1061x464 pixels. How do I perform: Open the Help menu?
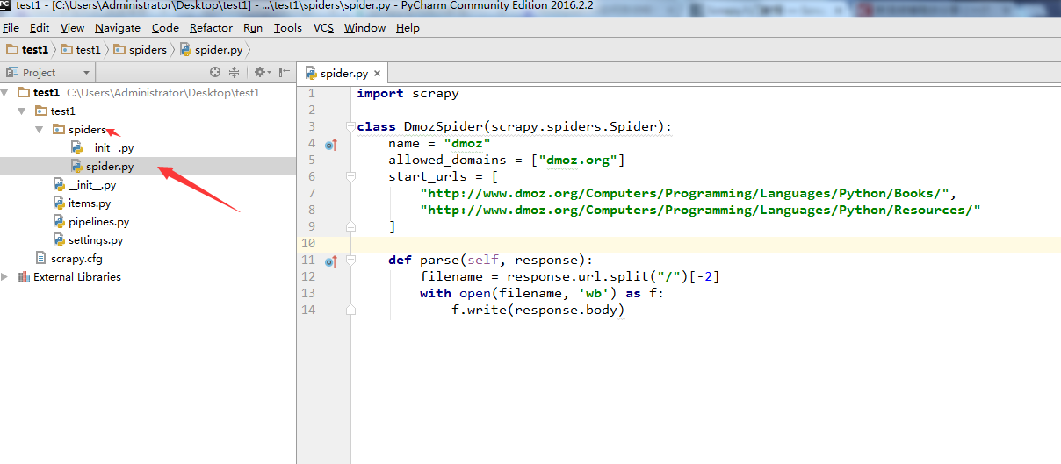click(x=408, y=28)
